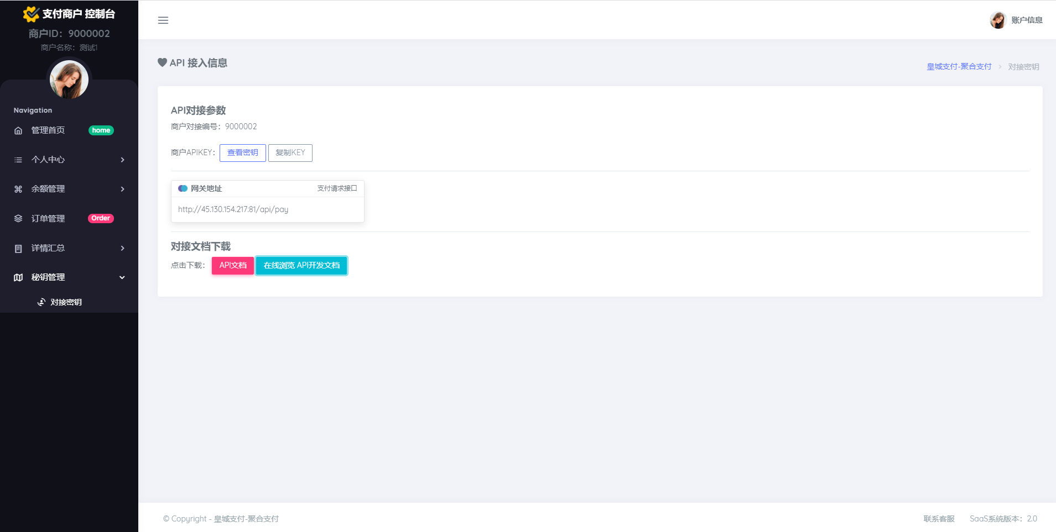Collapse the 秘钥管理 submenu chevron
The height and width of the screenshot is (532, 1056).
(x=122, y=278)
